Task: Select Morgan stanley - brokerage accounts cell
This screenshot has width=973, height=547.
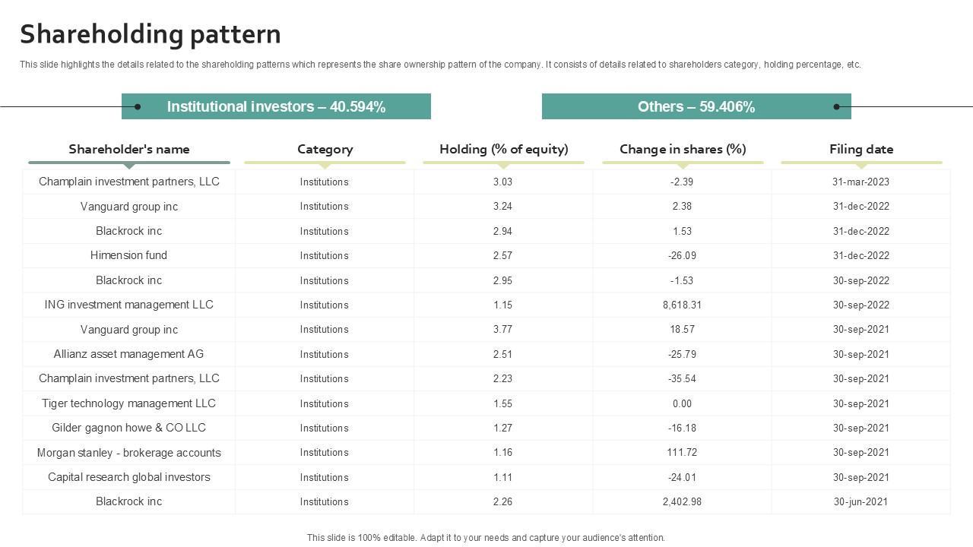Action: click(x=128, y=453)
